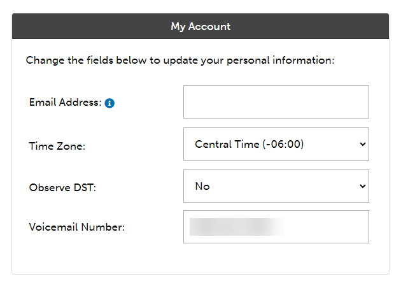The height and width of the screenshot is (288, 401).
Task: Open the Time Zone dropdown
Action: [276, 144]
